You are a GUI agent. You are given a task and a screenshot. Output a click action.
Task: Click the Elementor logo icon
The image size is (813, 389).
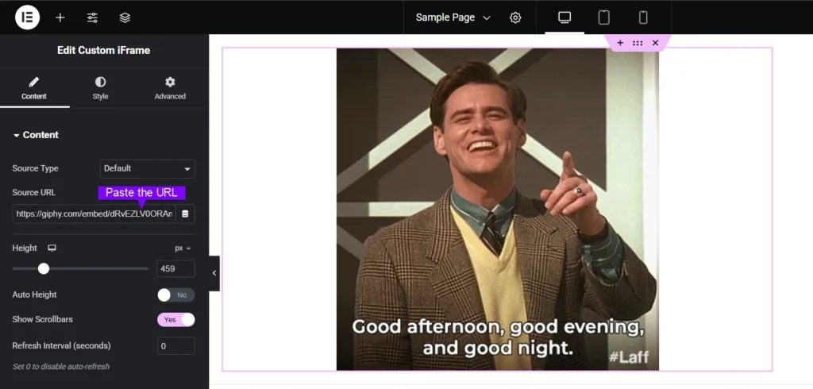(28, 17)
